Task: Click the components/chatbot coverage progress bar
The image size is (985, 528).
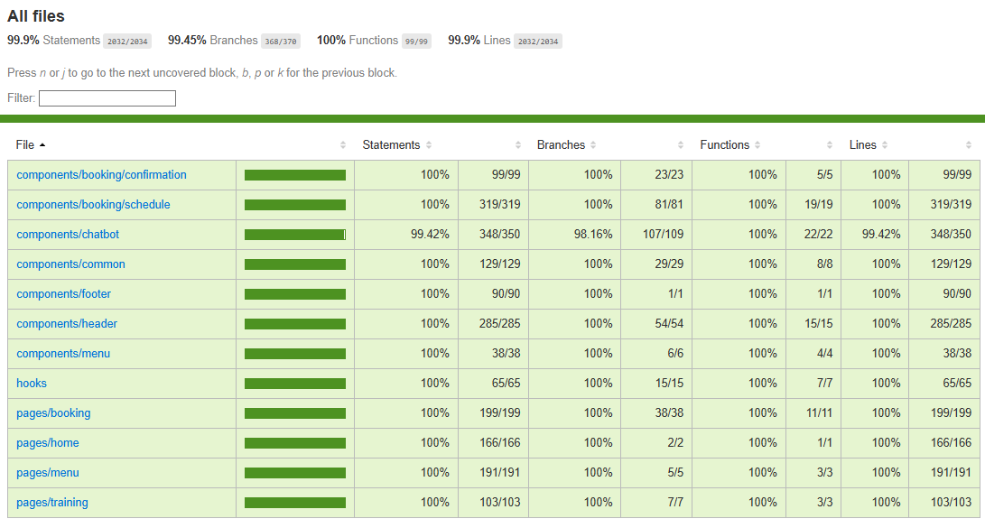Action: click(294, 235)
